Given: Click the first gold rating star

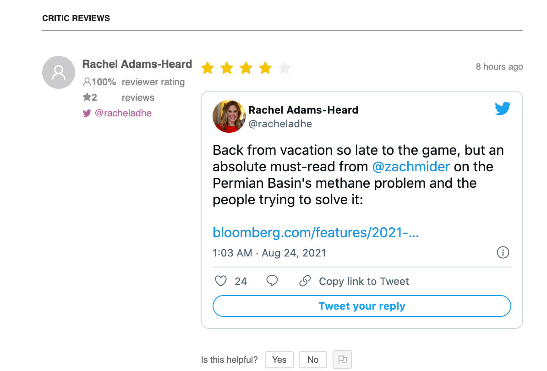Looking at the screenshot, I should (x=208, y=68).
